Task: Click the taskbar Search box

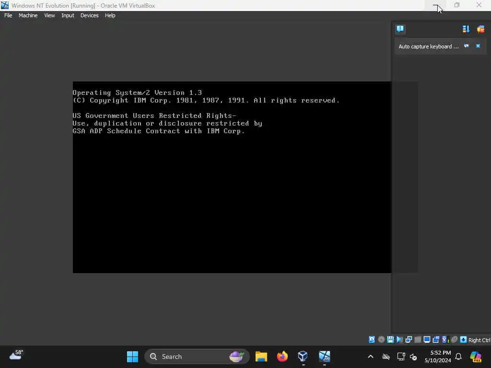Action: (197, 356)
